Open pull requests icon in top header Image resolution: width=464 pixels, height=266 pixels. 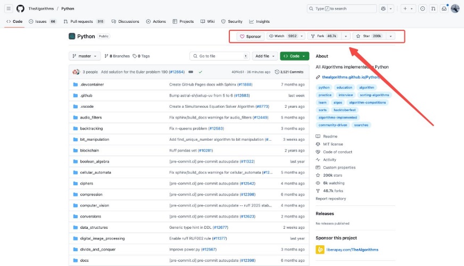click(433, 8)
